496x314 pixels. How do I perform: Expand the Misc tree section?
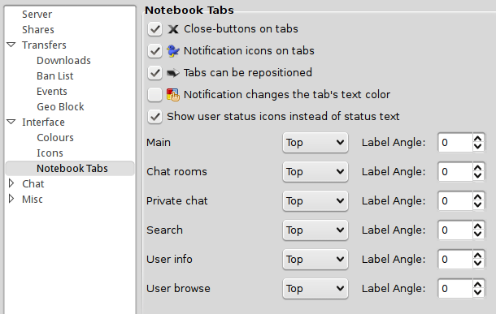11,199
